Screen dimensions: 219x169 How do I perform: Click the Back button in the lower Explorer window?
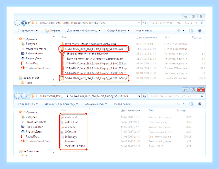tap(18, 96)
